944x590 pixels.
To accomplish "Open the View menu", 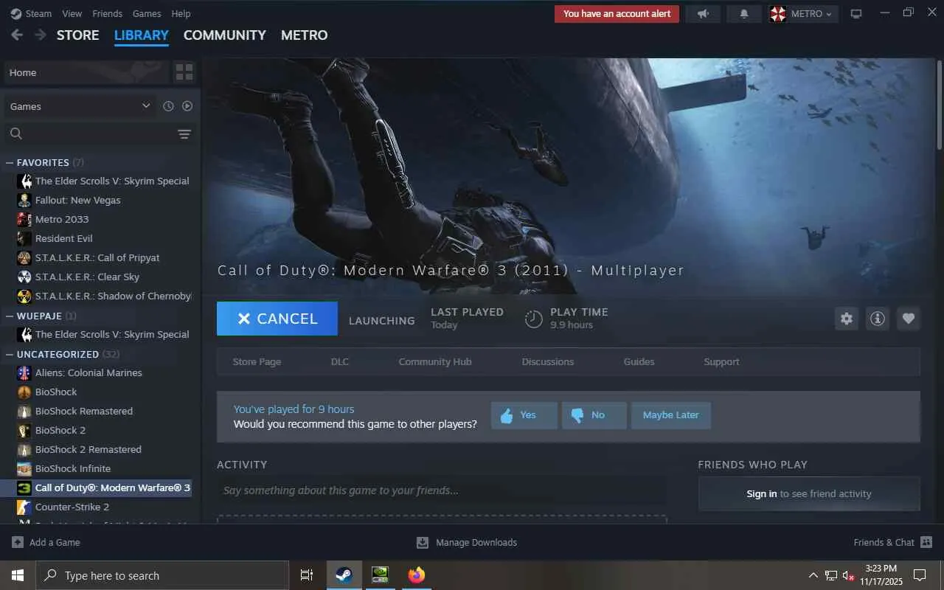I will point(72,14).
